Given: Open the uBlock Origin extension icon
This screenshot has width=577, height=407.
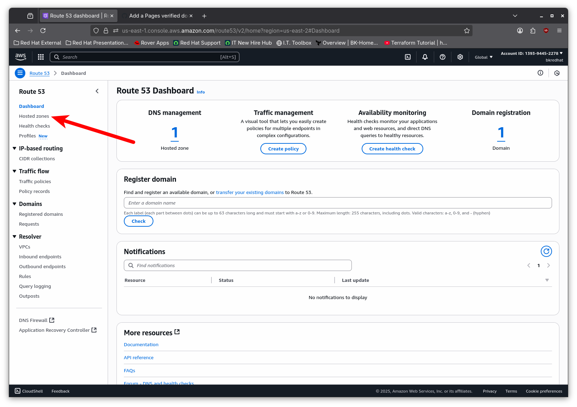Looking at the screenshot, I should (546, 31).
